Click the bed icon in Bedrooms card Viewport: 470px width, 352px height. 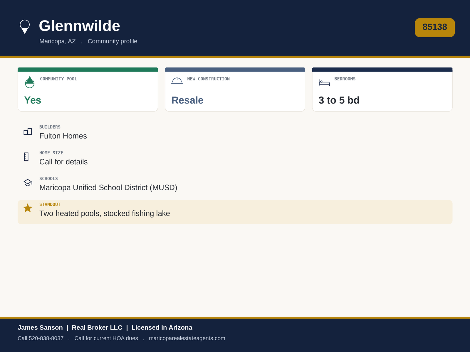click(324, 82)
